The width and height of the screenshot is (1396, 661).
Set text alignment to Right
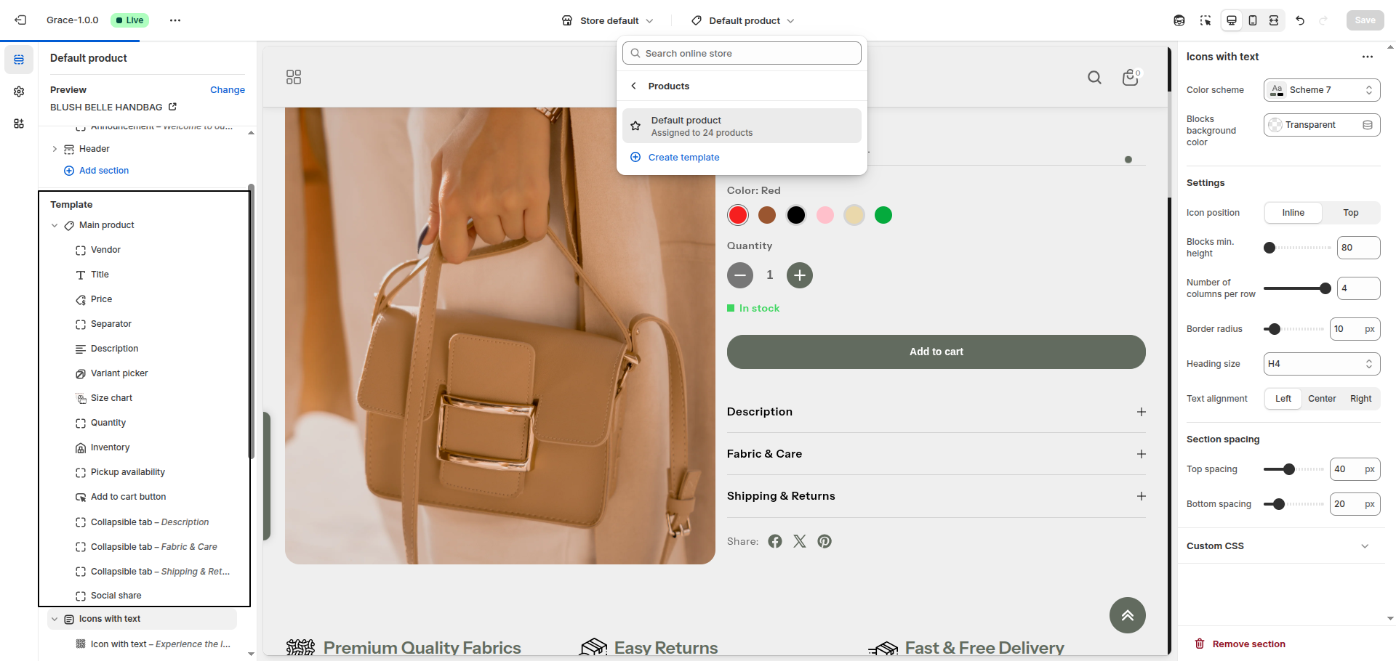click(x=1360, y=399)
